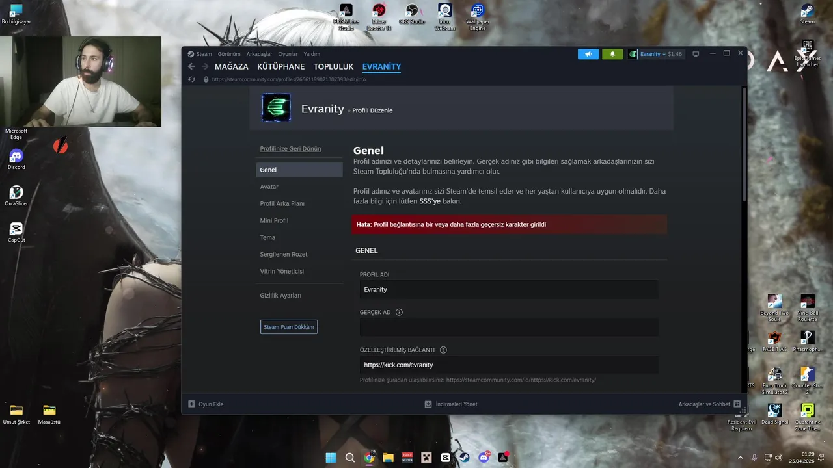Select Profil Arka Planı sidebar item
833x468 pixels.
299,203
